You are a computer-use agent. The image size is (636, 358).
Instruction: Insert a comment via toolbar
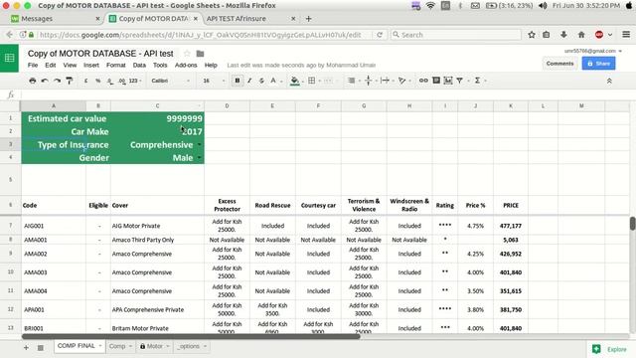point(436,81)
